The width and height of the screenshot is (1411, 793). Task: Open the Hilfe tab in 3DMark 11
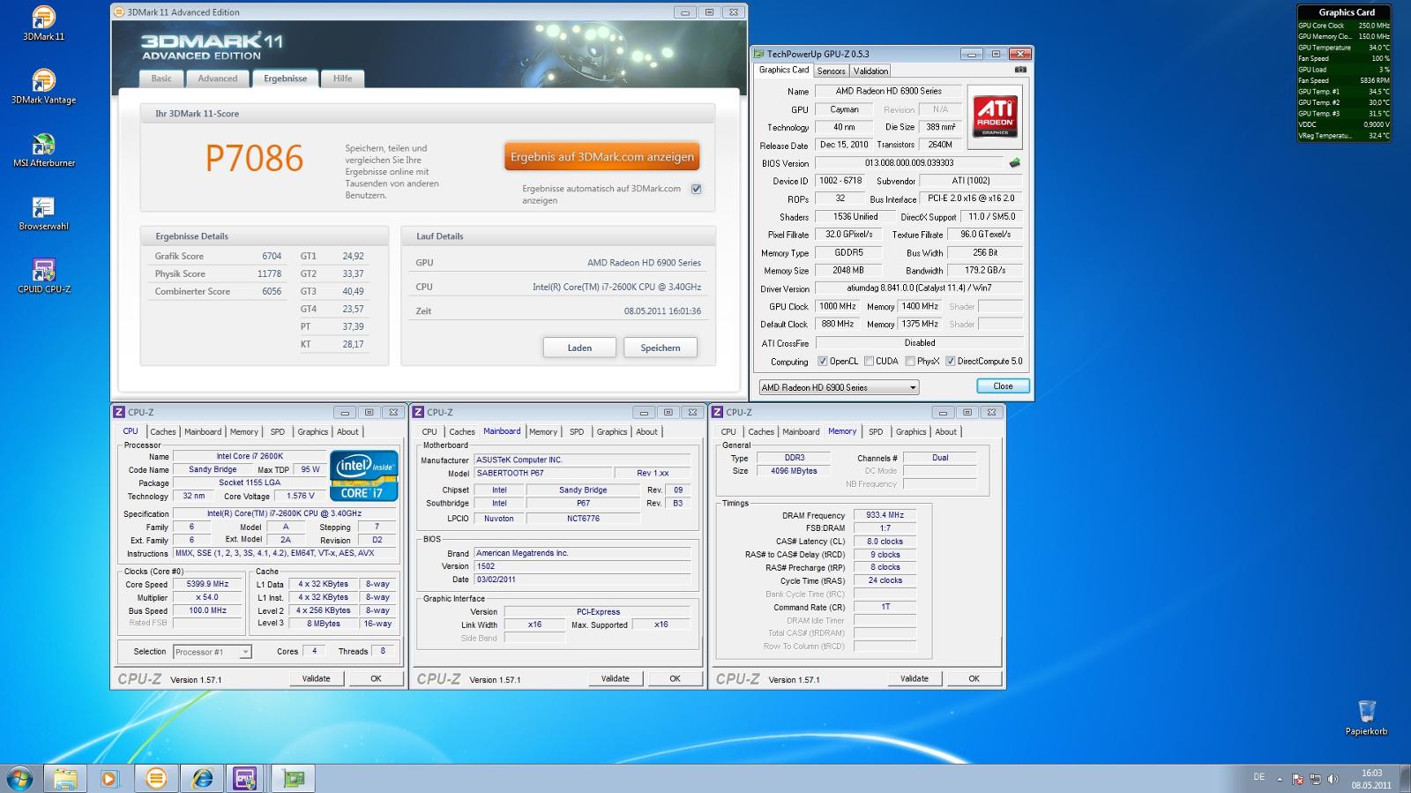tap(342, 79)
